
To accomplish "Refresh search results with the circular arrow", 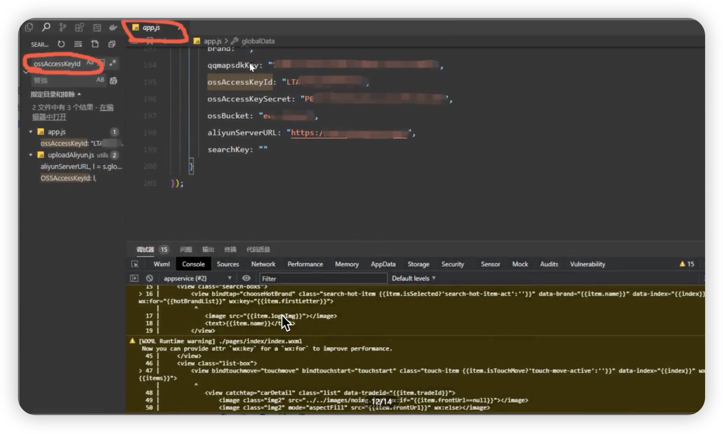I will [61, 44].
